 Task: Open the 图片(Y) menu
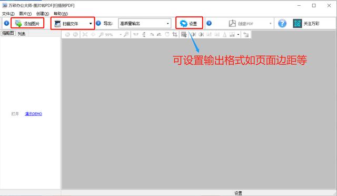25,14
